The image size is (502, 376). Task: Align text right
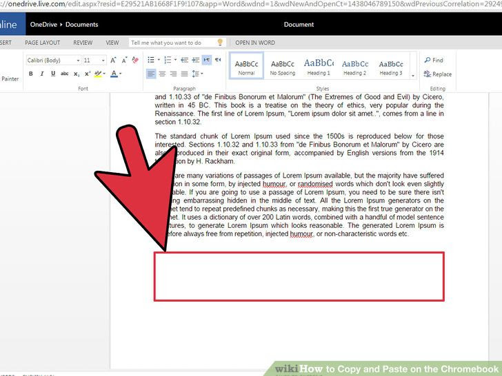(174, 74)
